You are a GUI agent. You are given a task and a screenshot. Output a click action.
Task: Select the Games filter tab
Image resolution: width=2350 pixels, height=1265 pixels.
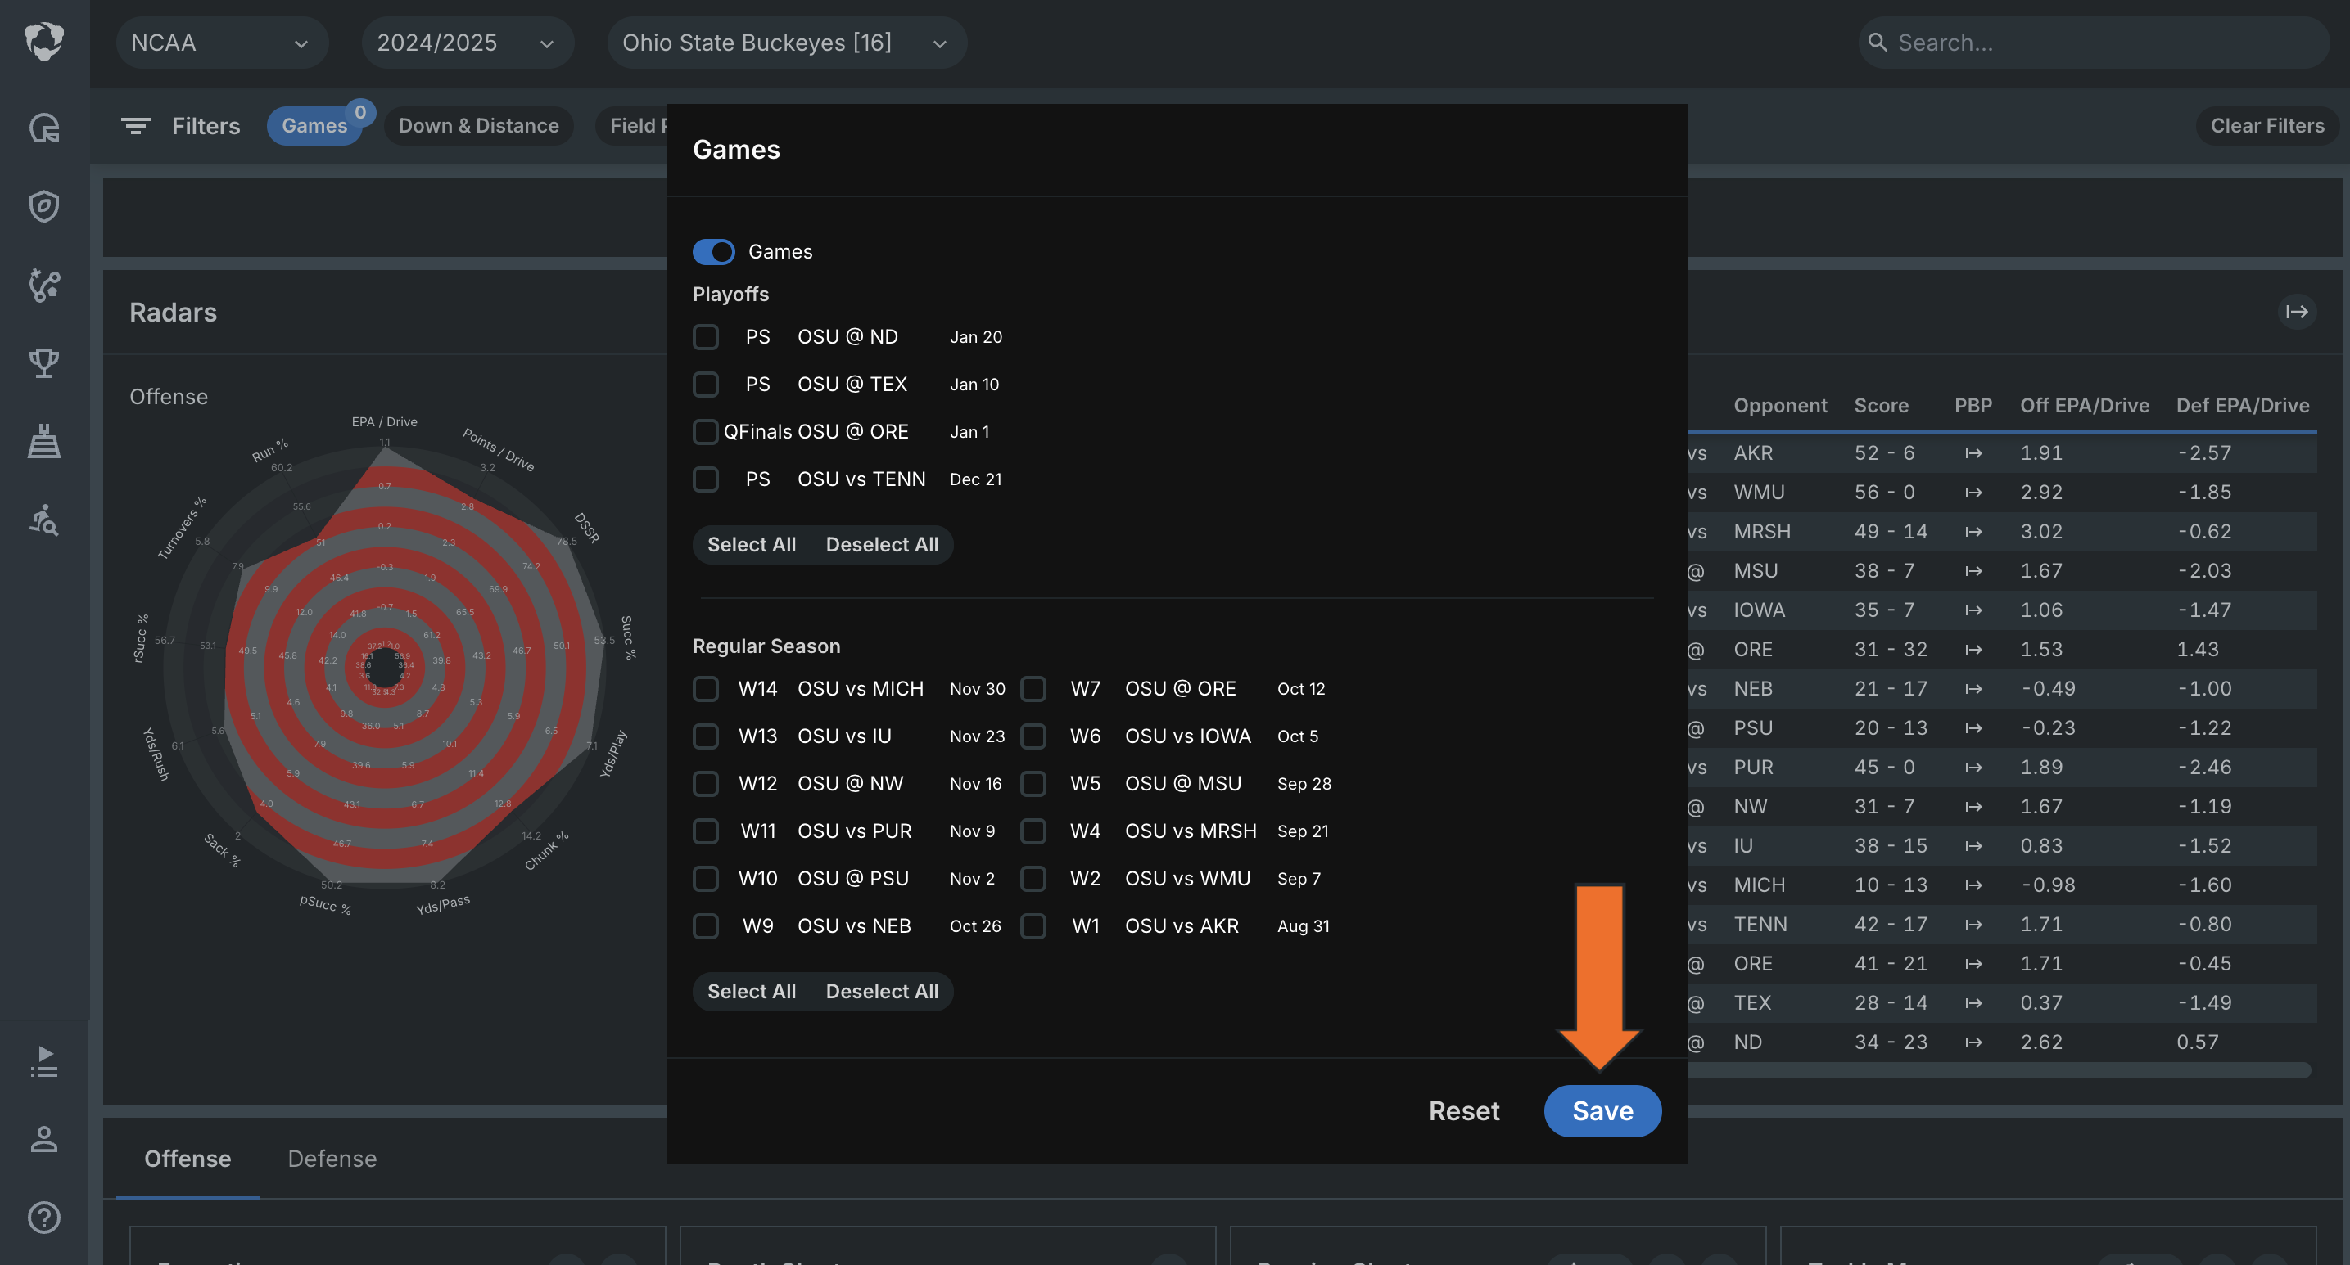click(314, 126)
